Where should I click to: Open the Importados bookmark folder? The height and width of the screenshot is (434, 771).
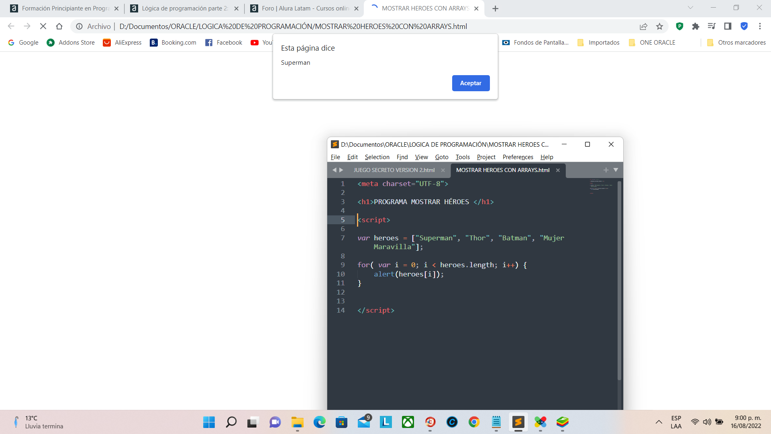tap(598, 43)
